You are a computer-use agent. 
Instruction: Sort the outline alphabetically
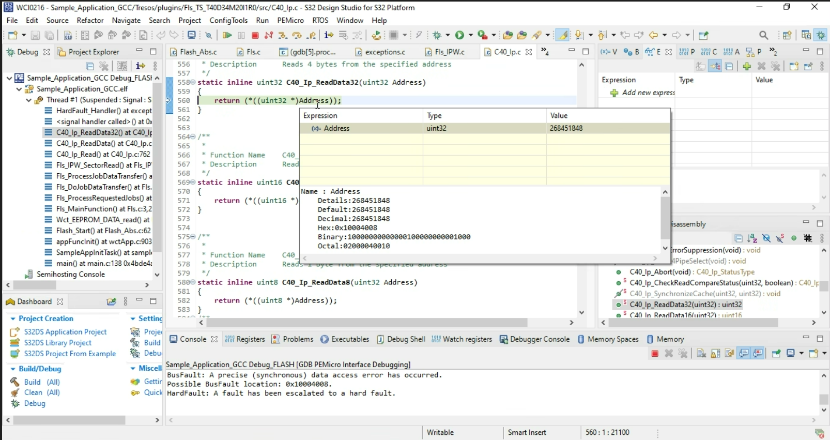click(x=752, y=238)
